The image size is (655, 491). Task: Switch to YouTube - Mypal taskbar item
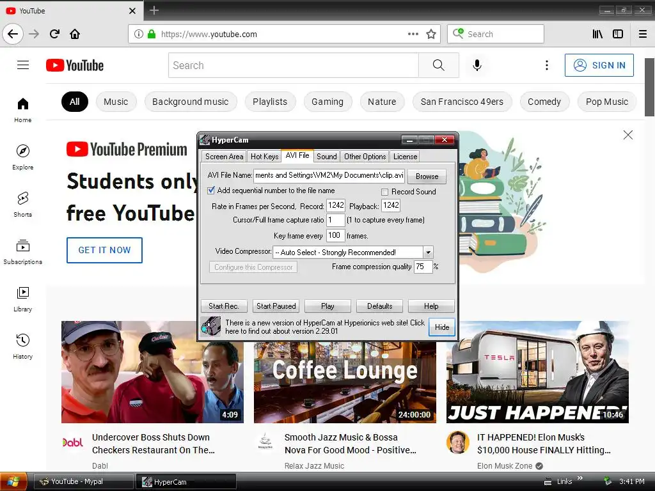coord(84,481)
